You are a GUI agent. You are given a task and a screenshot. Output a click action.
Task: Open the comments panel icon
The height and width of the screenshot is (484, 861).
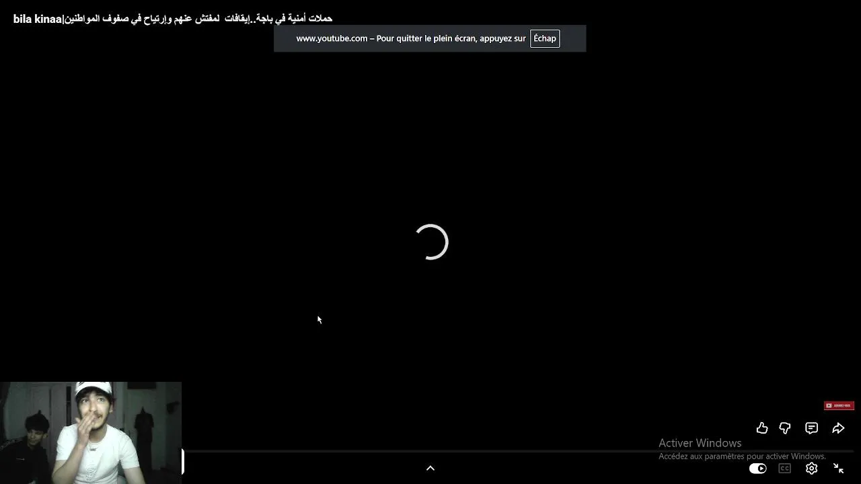tap(812, 428)
